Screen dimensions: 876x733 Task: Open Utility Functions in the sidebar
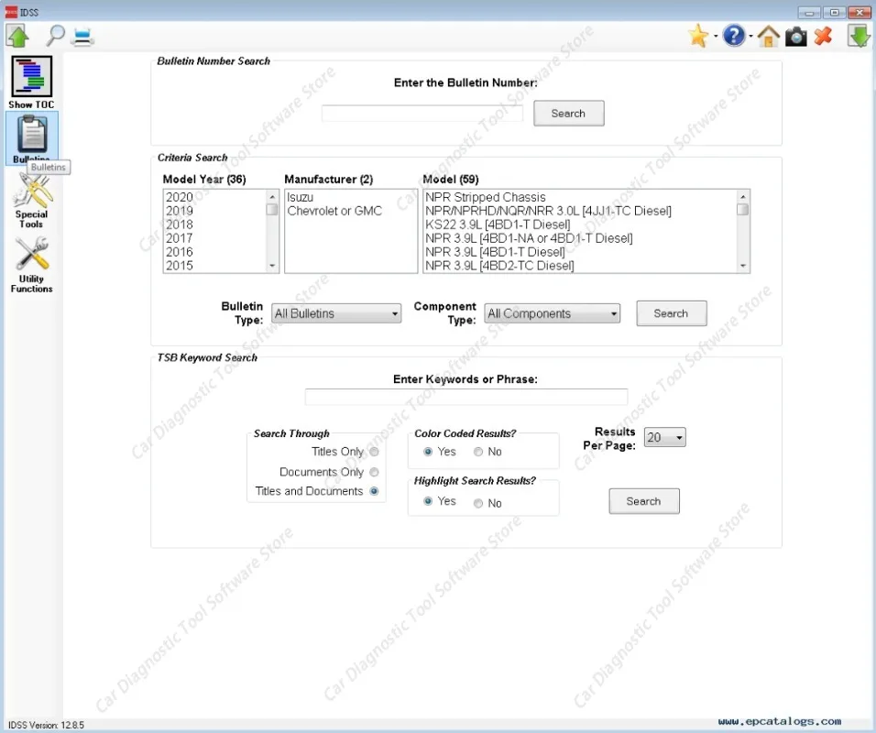tap(32, 265)
